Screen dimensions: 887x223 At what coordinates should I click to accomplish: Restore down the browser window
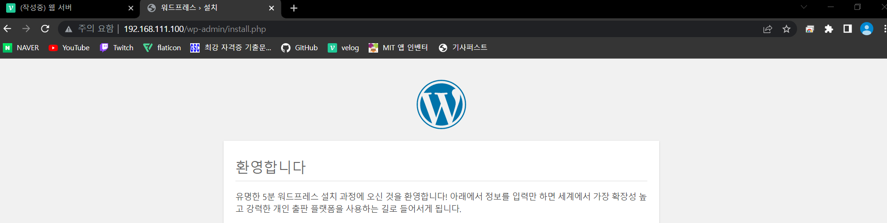[857, 7]
